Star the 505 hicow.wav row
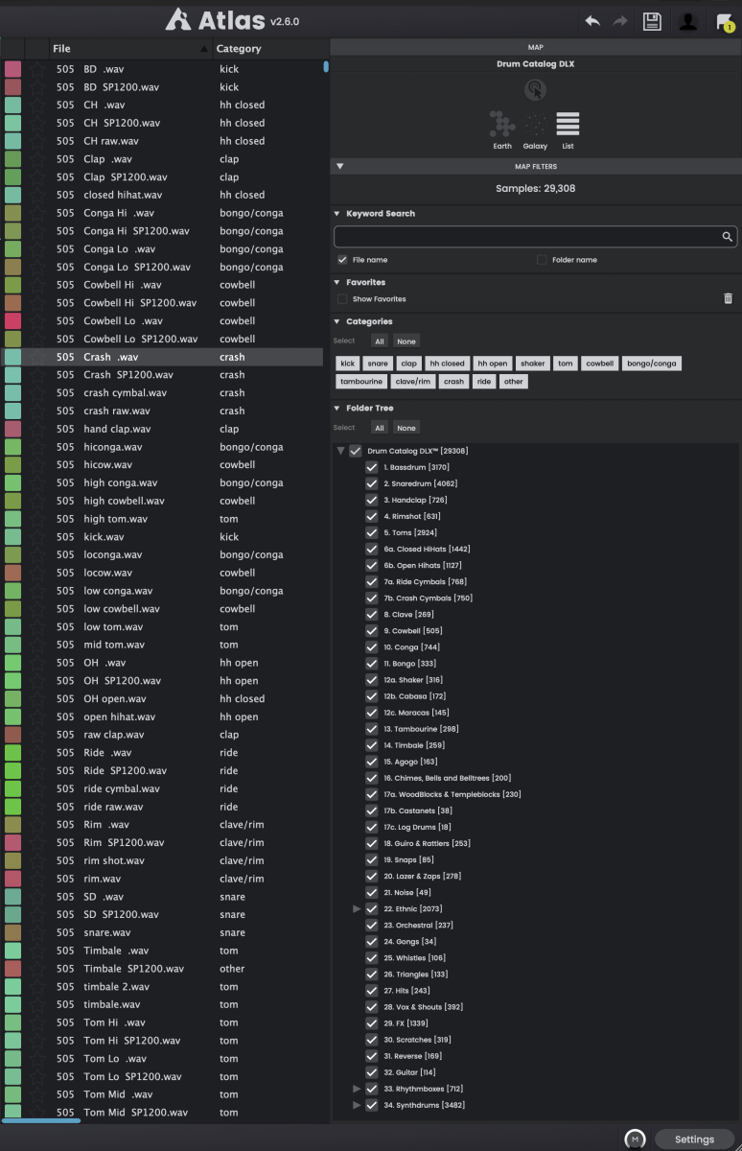This screenshot has width=742, height=1151. (36, 465)
